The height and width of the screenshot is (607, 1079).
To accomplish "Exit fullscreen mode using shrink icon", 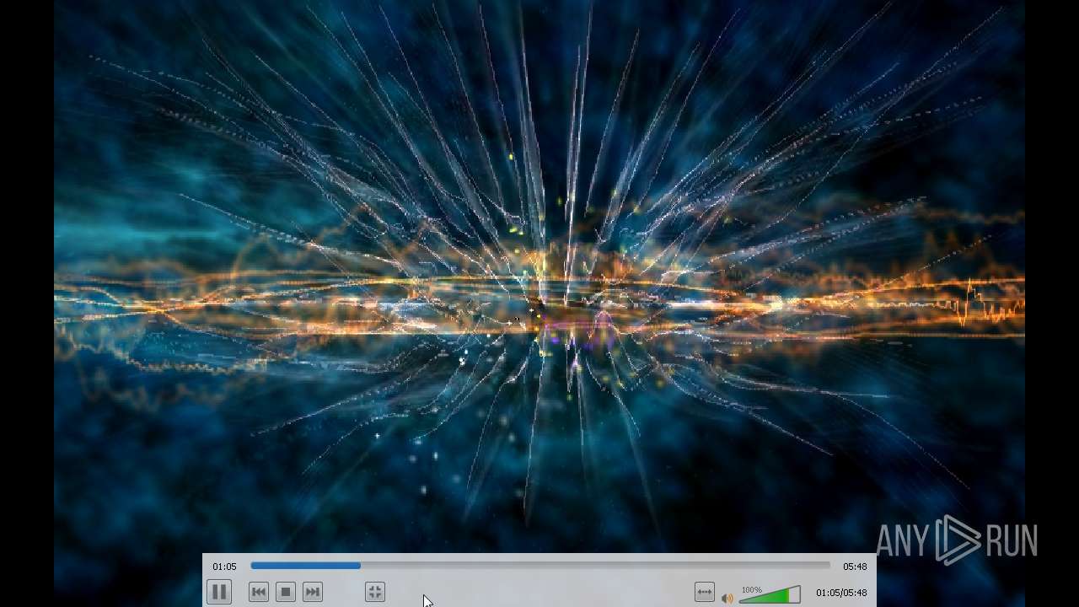I will pyautogui.click(x=375, y=593).
